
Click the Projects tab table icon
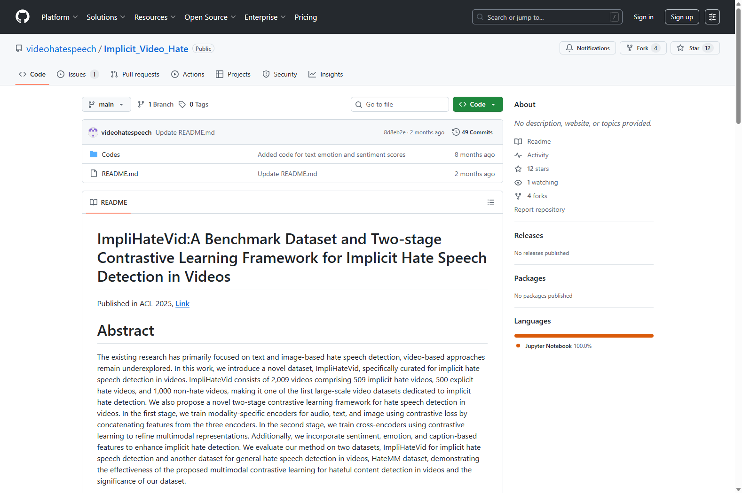220,74
